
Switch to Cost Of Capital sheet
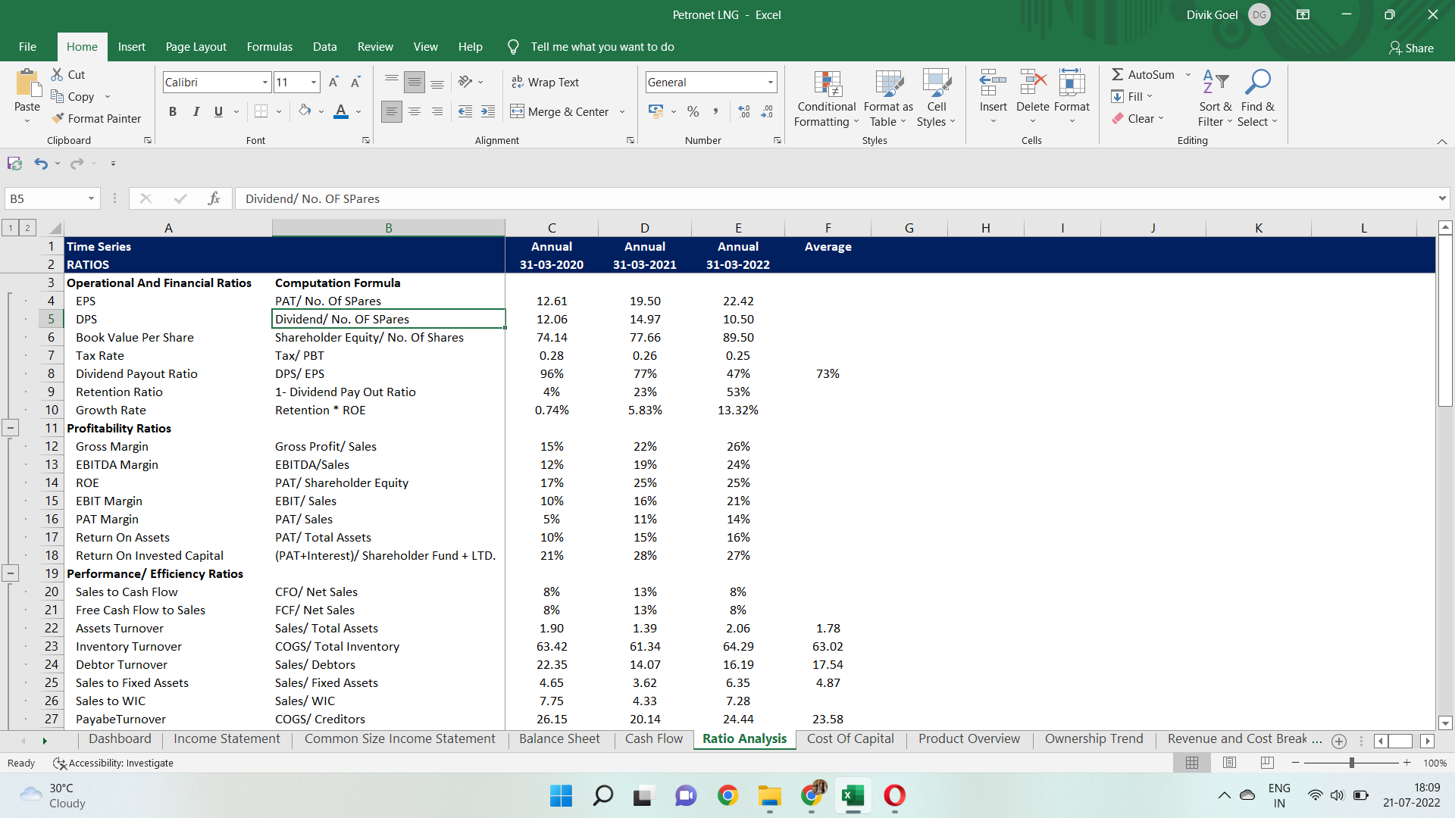850,739
